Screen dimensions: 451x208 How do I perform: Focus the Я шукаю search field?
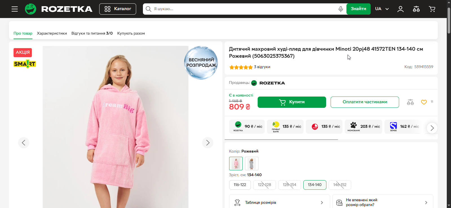[242, 9]
